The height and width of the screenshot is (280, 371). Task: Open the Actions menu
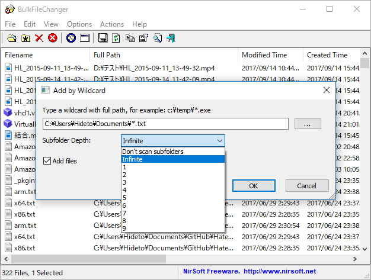click(x=112, y=24)
